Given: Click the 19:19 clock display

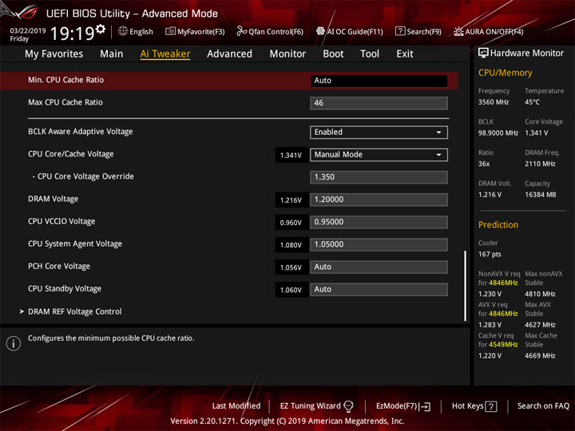Looking at the screenshot, I should point(73,34).
